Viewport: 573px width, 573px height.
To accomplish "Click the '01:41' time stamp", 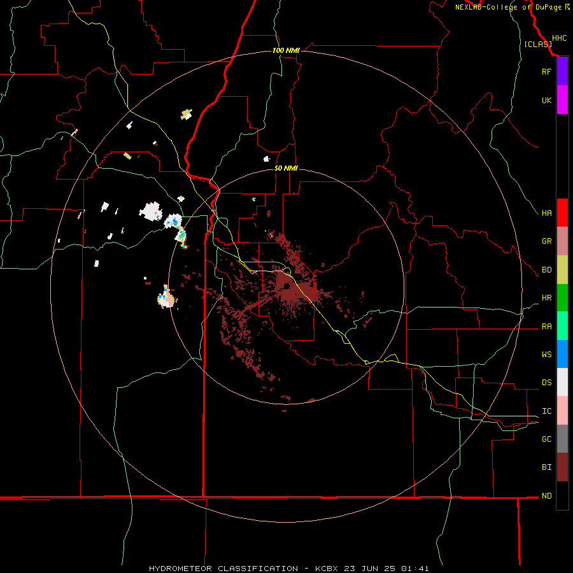I will 415,569.
